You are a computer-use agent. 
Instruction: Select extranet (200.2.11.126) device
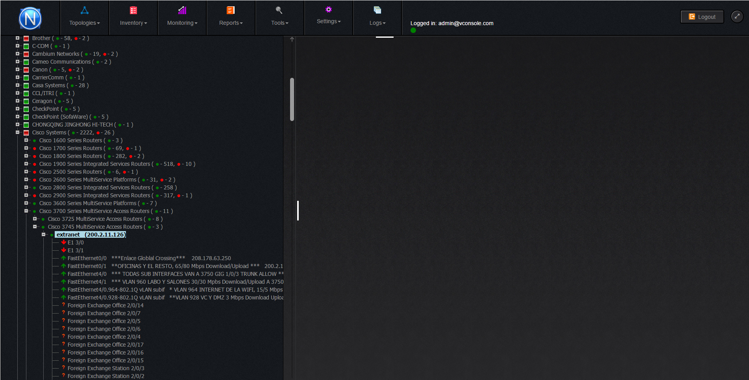(x=91, y=235)
